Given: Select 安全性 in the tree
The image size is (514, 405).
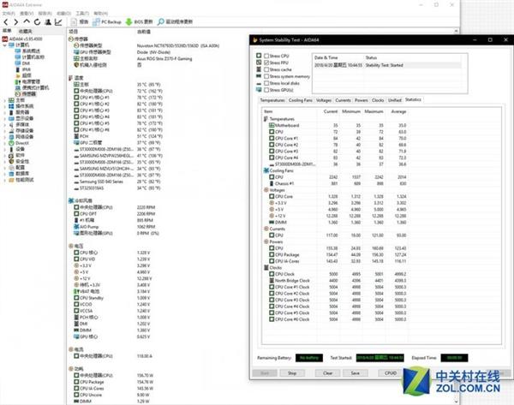Looking at the screenshot, I should coord(19,162).
